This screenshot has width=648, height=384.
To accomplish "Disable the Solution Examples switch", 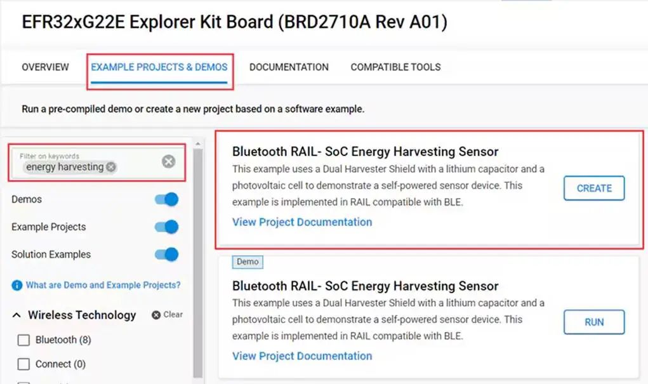I will click(166, 255).
